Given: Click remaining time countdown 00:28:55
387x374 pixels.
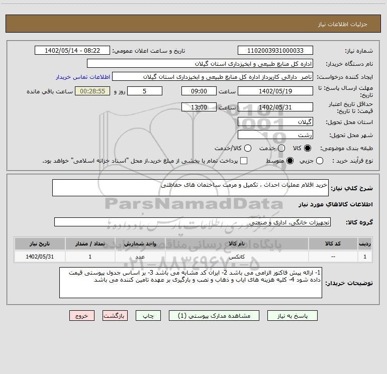Looking at the screenshot, I should (x=92, y=91).
